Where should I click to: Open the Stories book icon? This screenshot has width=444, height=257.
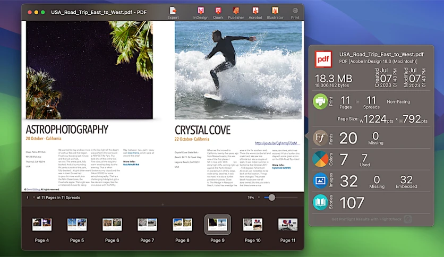click(320, 202)
